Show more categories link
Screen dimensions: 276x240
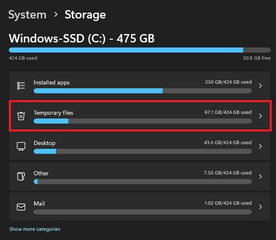click(x=35, y=229)
